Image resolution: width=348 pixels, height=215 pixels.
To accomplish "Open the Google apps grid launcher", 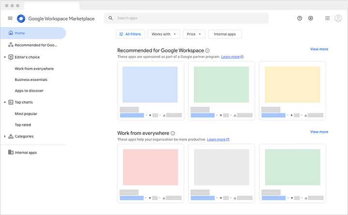I will point(327,18).
